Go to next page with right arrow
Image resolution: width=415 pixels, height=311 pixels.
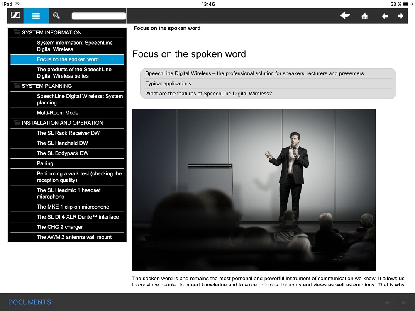400,16
